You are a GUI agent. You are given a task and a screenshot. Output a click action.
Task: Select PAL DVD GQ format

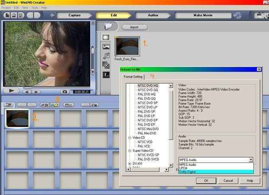tap(146, 98)
